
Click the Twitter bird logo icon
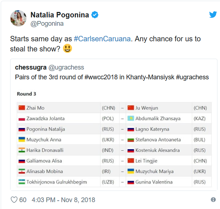[x=213, y=14]
